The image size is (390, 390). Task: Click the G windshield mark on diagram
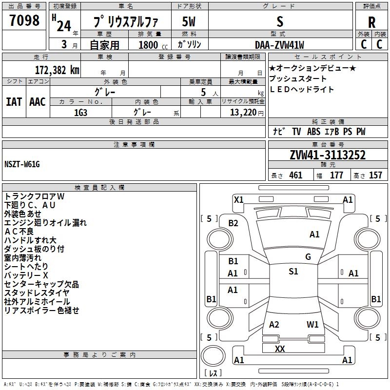coord(308,257)
